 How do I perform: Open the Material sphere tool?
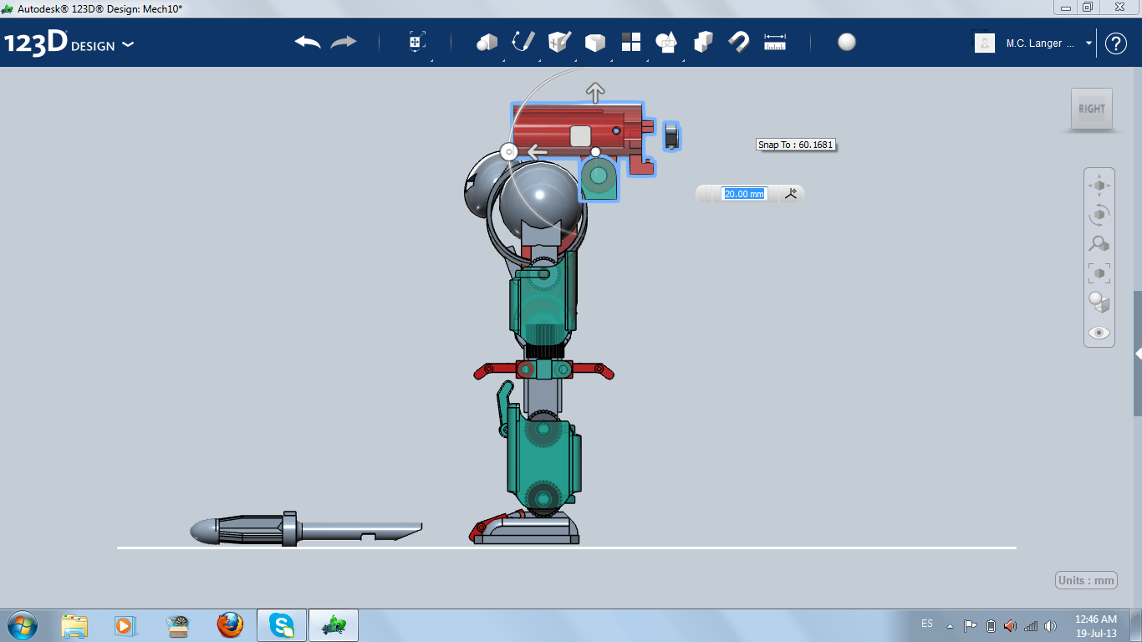[x=847, y=42]
